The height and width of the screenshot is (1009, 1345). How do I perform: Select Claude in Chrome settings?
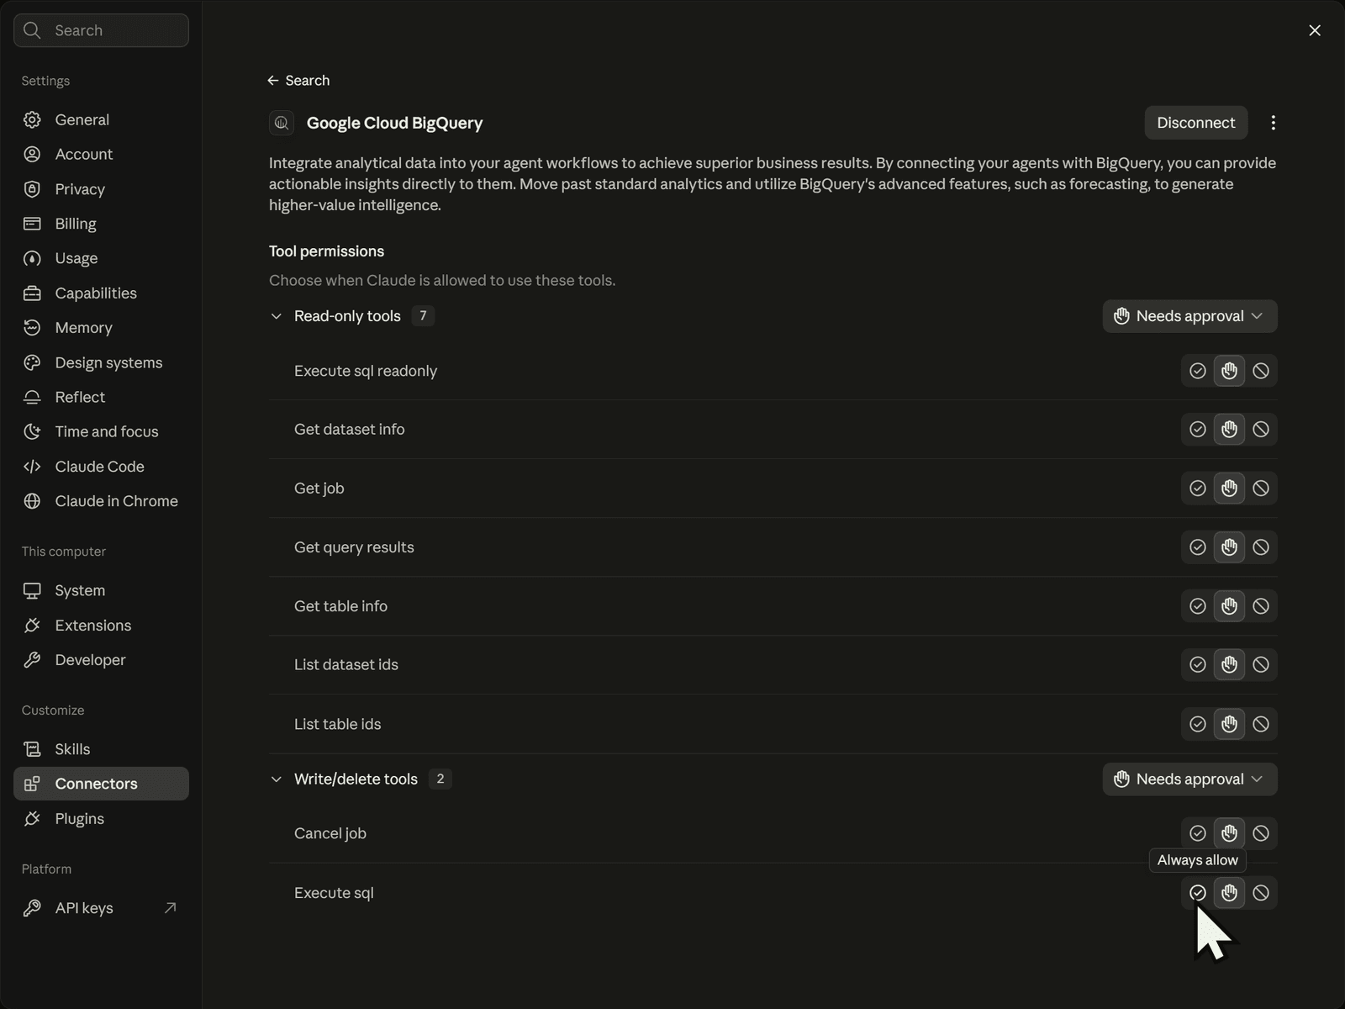pos(101,501)
